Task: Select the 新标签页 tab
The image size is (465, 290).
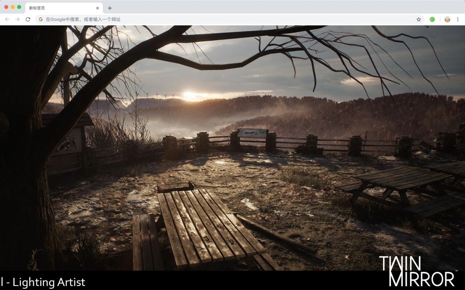Action: (64, 8)
